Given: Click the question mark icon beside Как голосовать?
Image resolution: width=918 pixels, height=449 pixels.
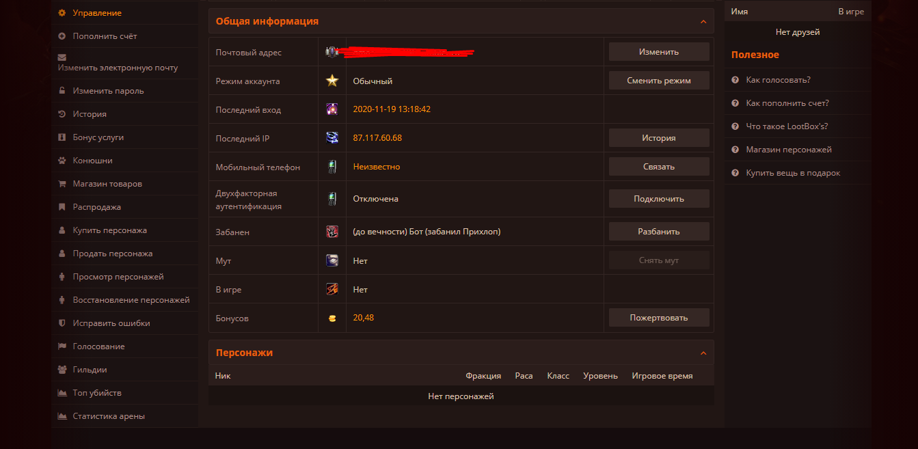Looking at the screenshot, I should click(735, 80).
